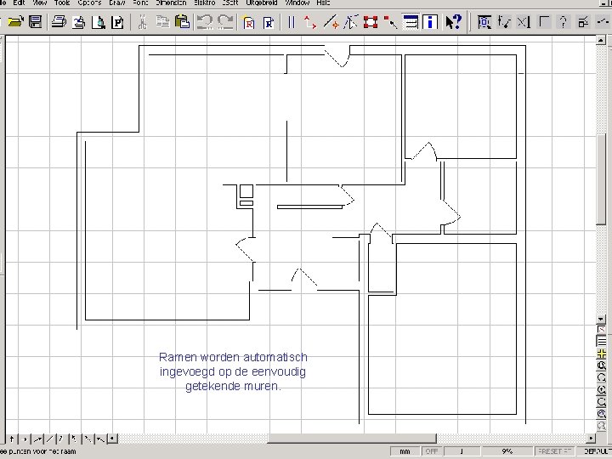Select the red four-corner handles frame tool
Screen dimensions: 612x459
click(371, 22)
